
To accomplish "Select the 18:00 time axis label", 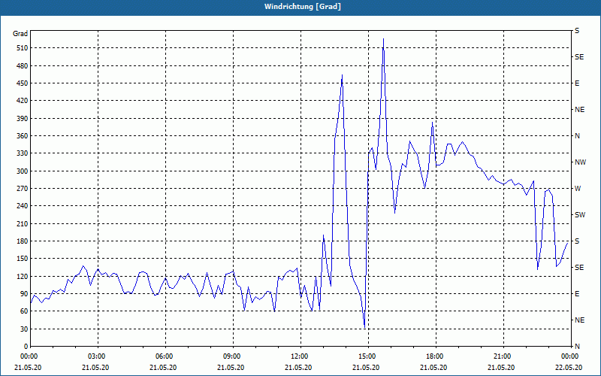I will click(436, 356).
